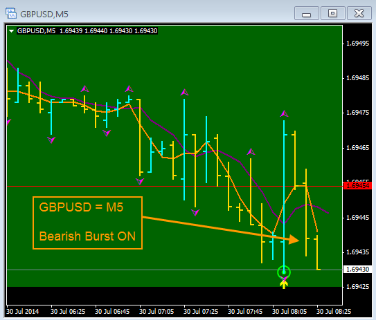Select the red horizontal line at 1.69454

click(x=175, y=186)
